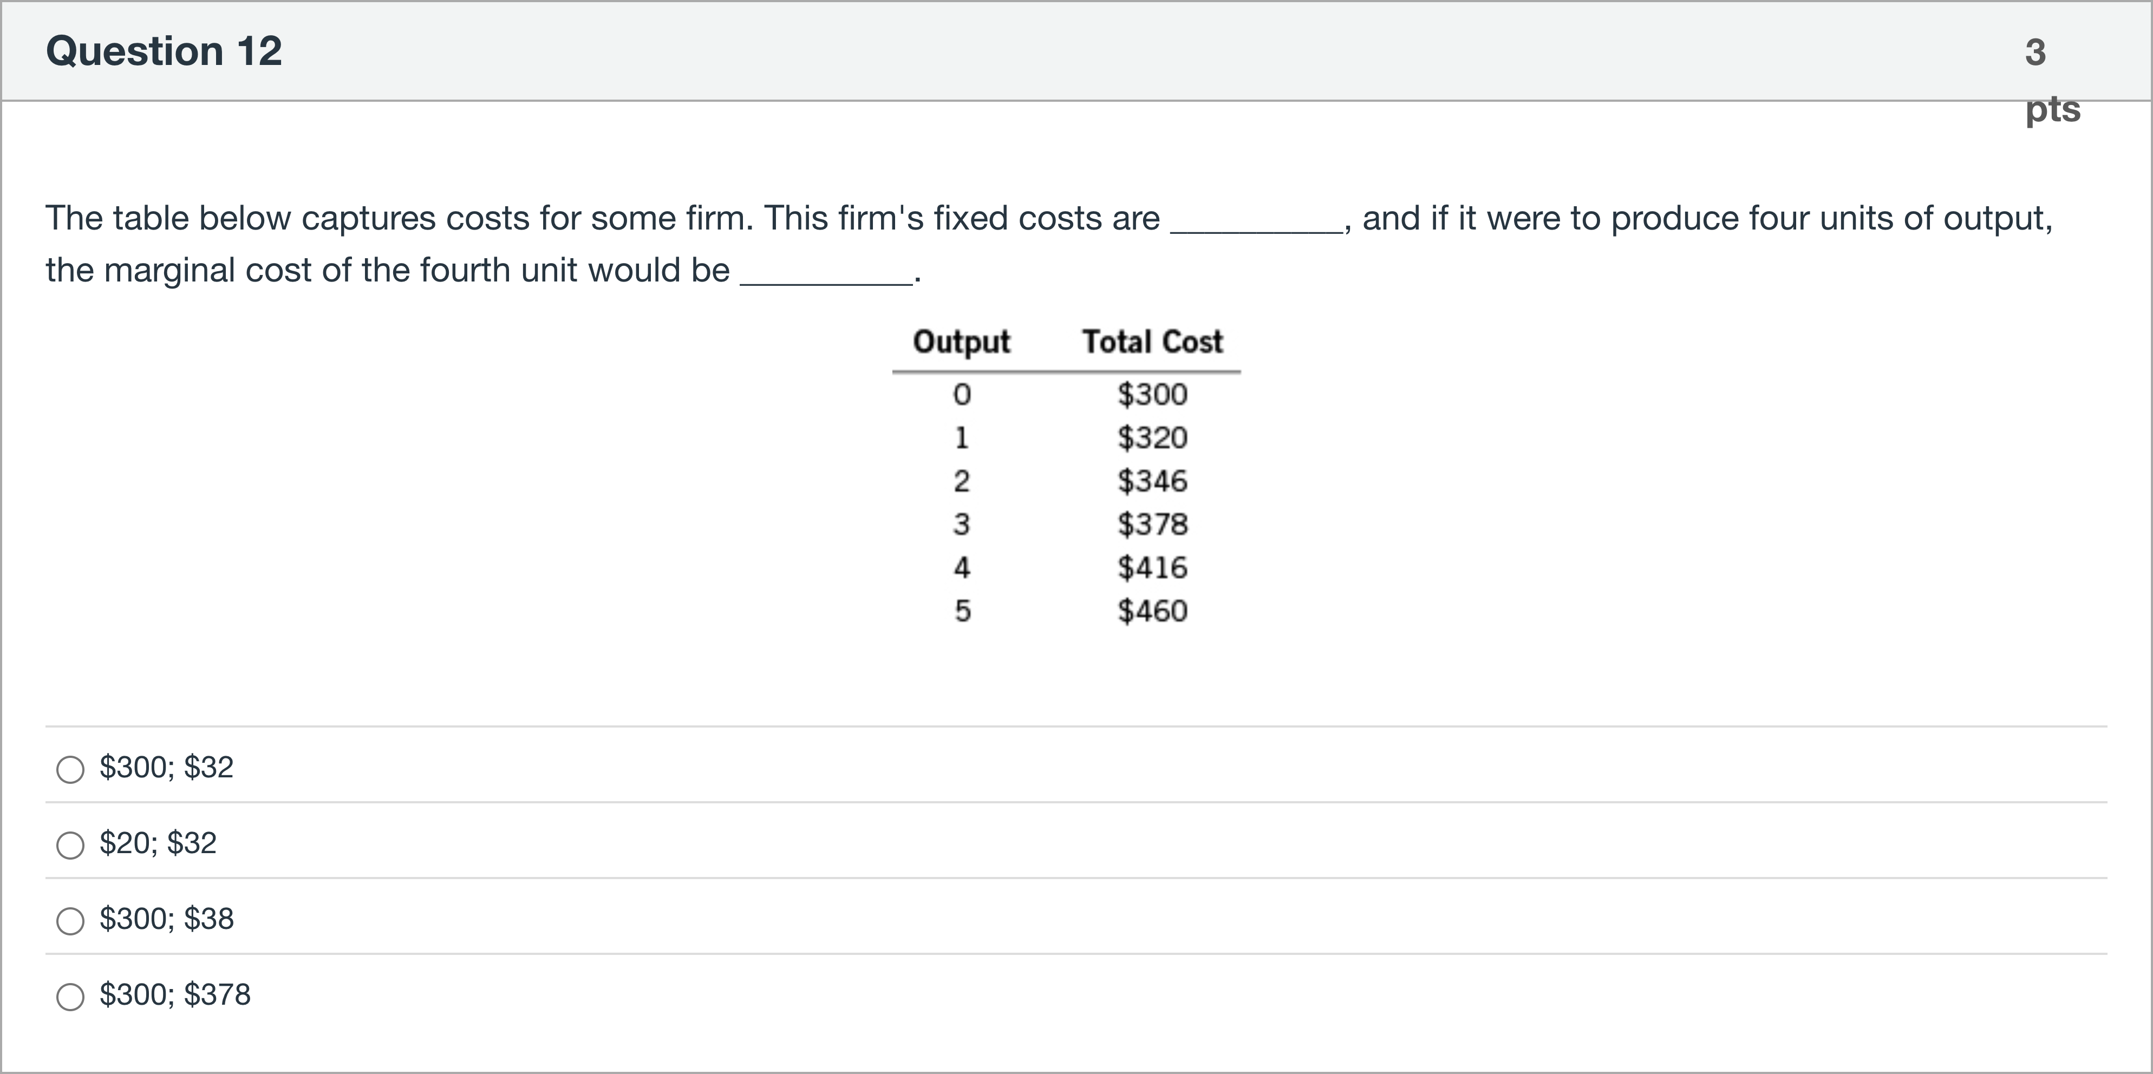Choose the "$20; $32" radio button
This screenshot has height=1074, width=2153.
[x=70, y=845]
